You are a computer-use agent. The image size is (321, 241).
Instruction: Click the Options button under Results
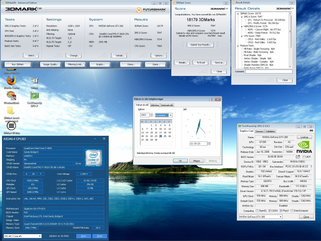point(158,55)
